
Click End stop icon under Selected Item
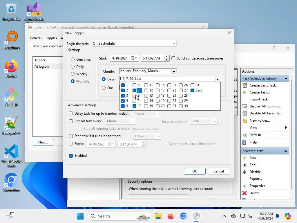pos(245,165)
